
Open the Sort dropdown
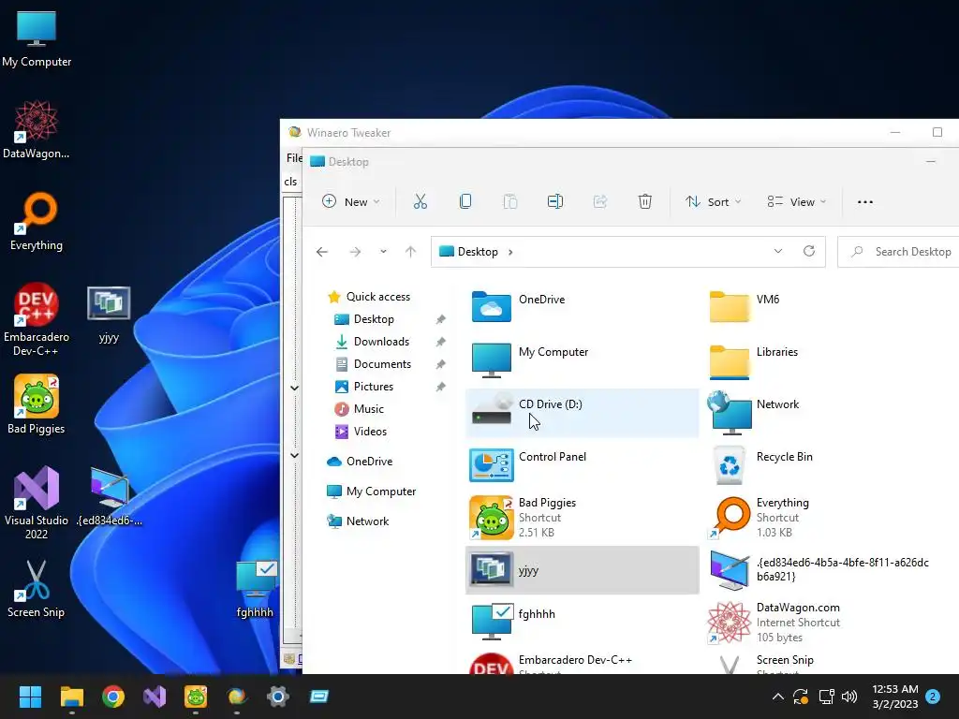click(713, 202)
